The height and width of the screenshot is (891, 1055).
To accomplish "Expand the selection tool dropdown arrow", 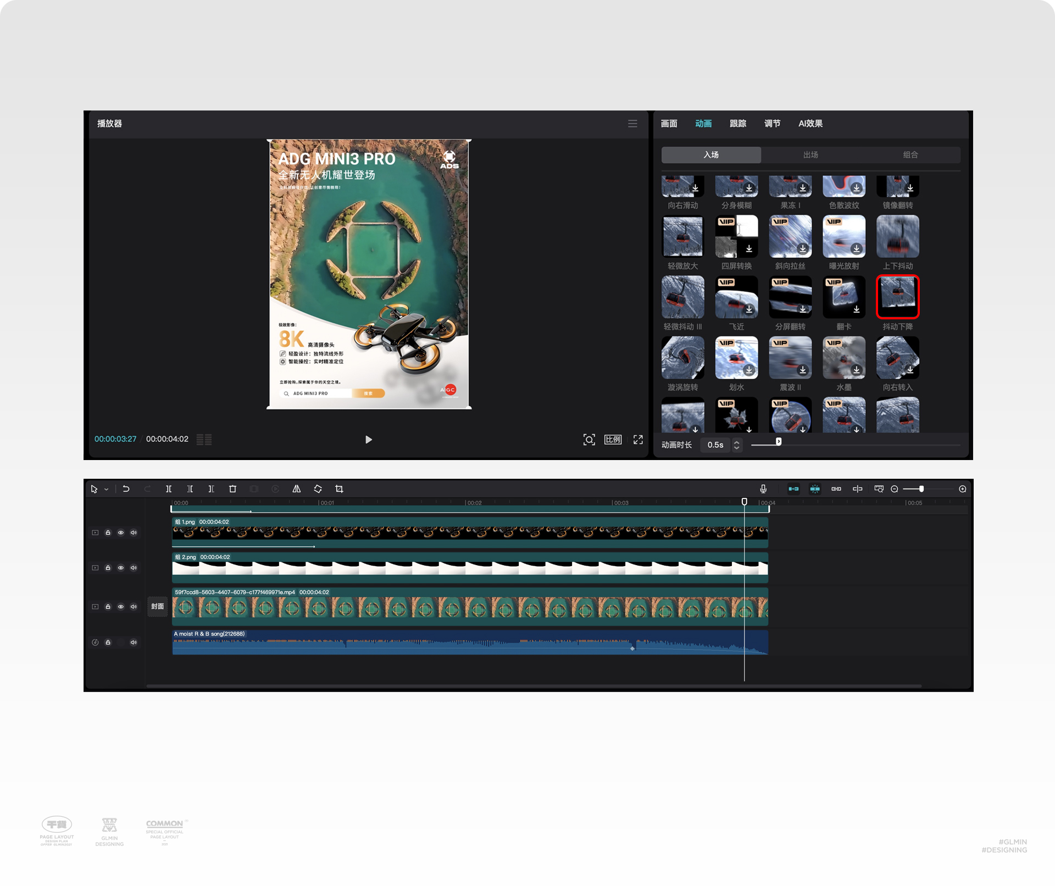I will [x=107, y=489].
